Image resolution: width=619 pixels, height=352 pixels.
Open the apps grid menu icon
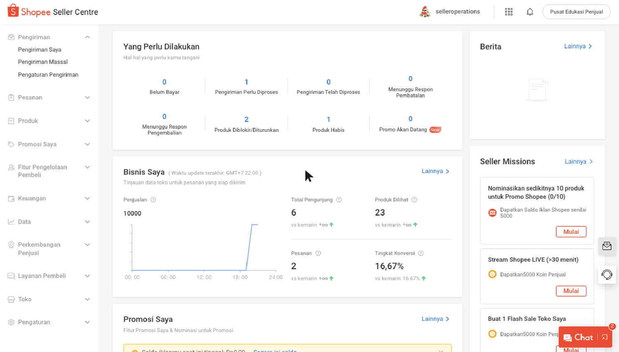(508, 12)
